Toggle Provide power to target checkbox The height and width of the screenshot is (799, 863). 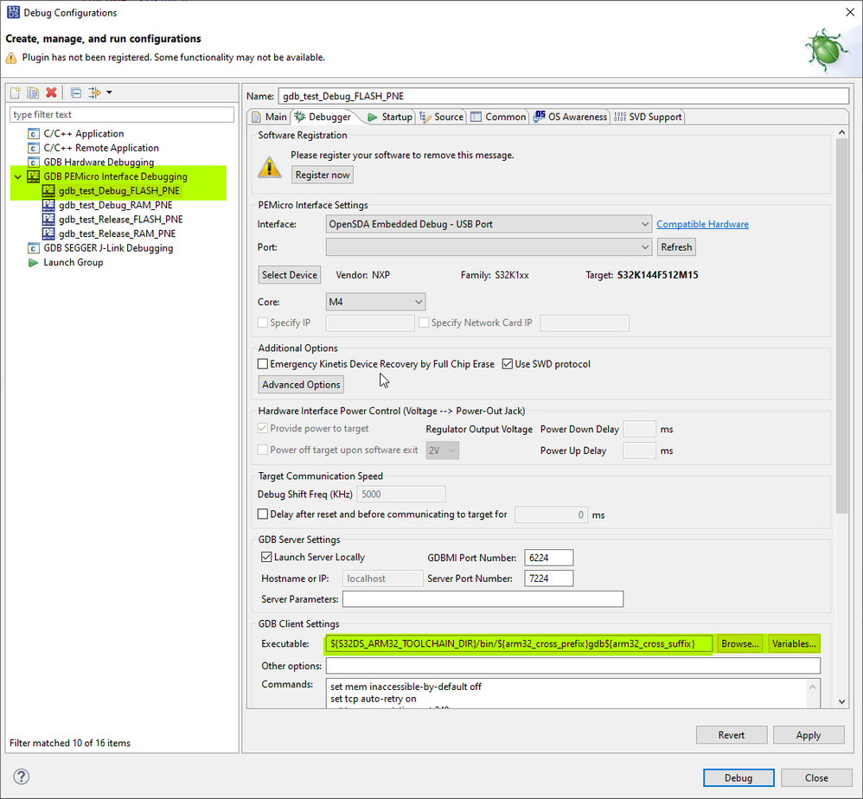click(263, 428)
